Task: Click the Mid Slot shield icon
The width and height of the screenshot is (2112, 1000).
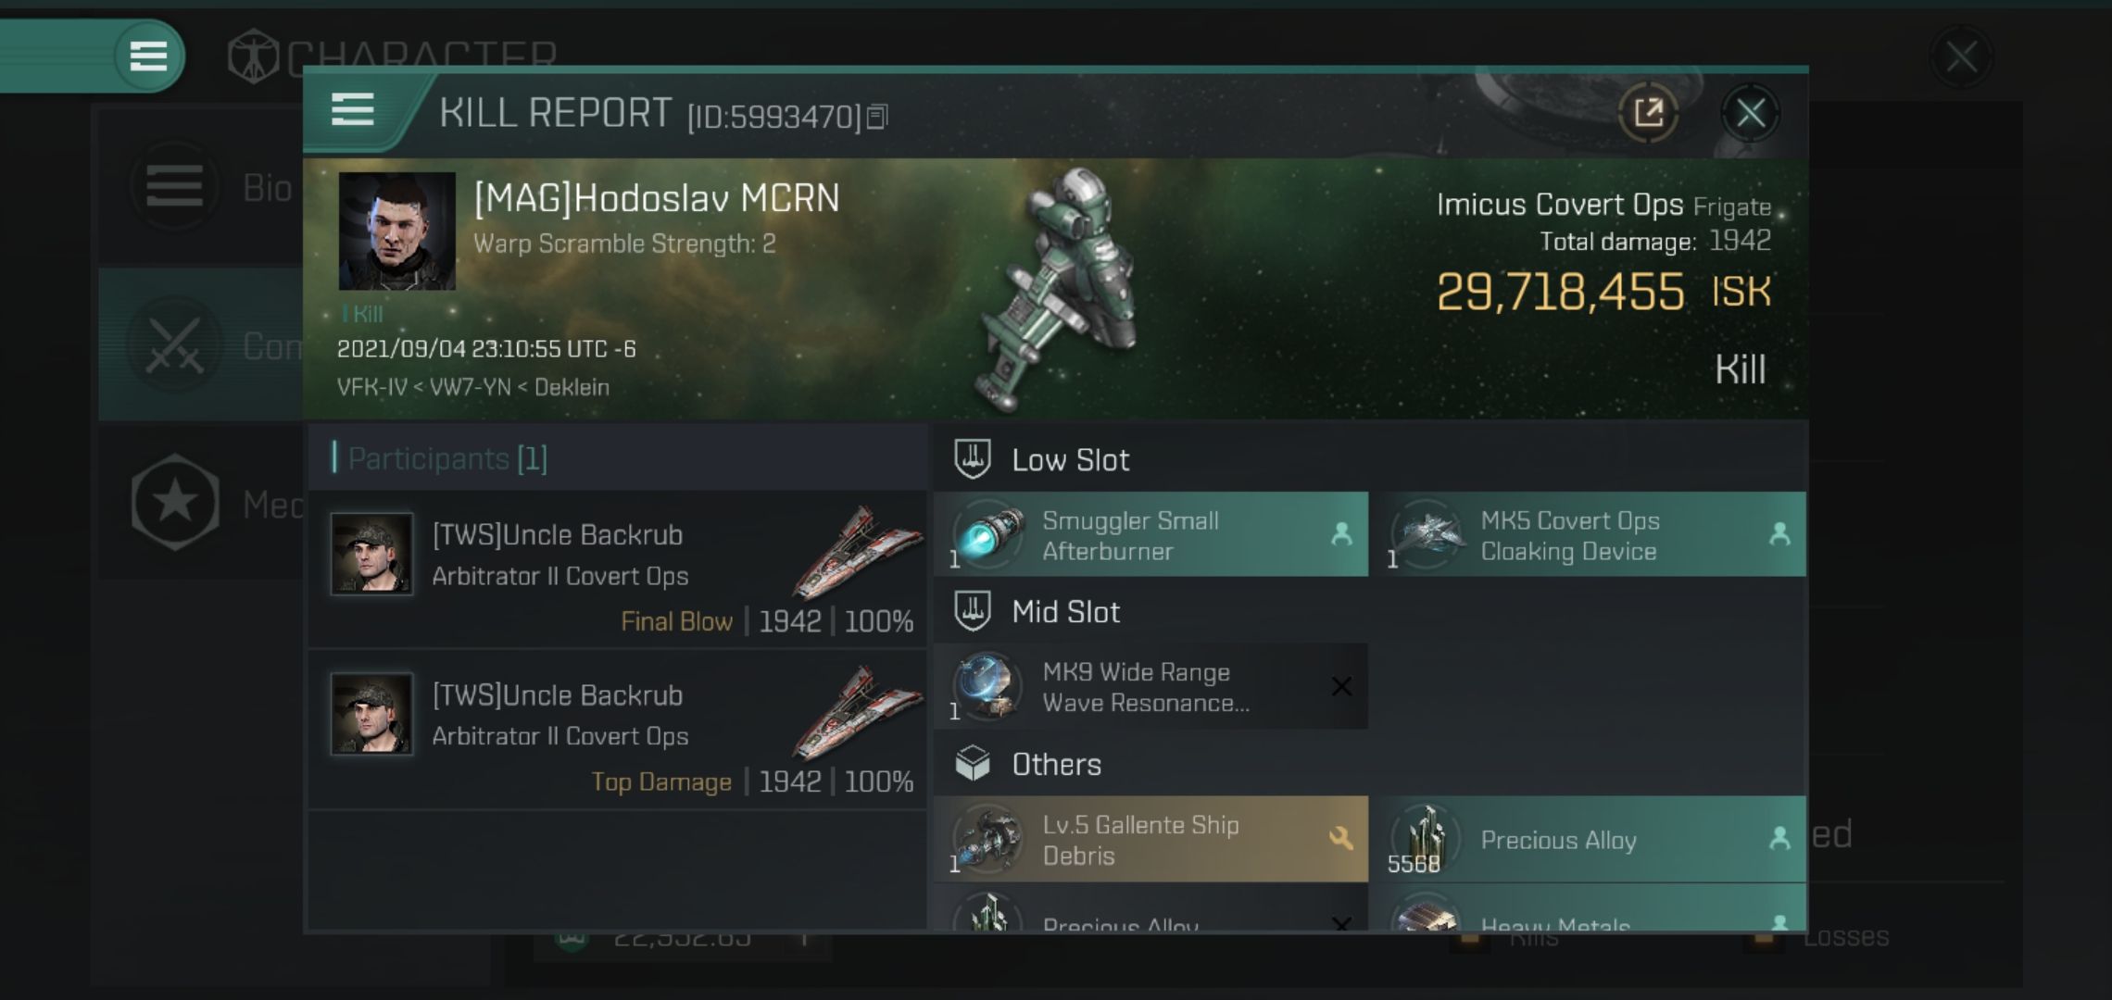Action: (x=973, y=611)
